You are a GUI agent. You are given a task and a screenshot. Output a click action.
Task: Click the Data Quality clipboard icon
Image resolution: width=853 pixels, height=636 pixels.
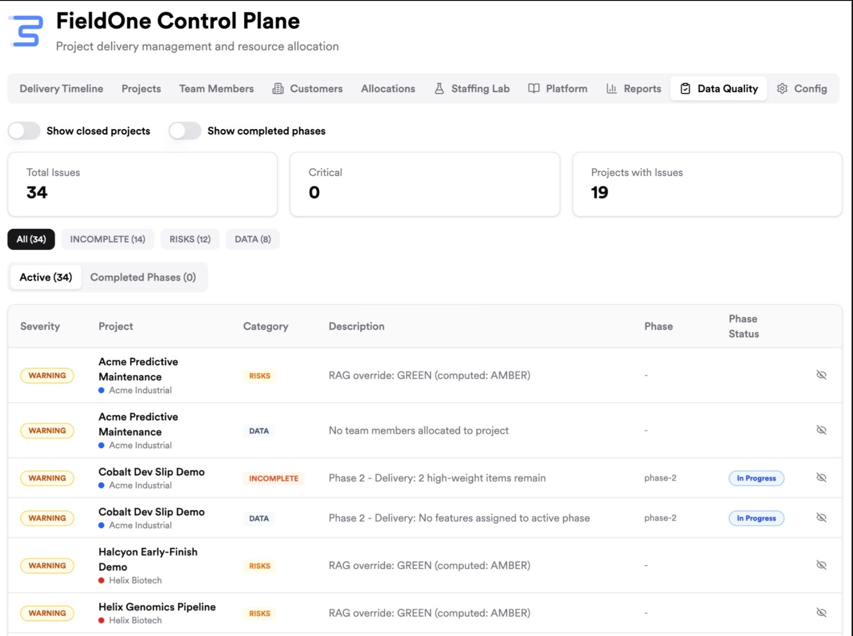click(685, 89)
